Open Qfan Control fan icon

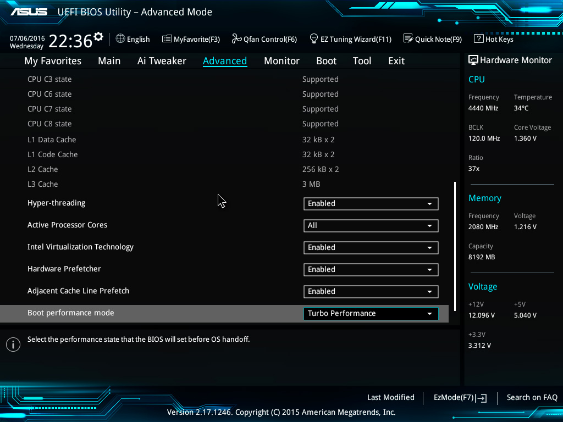(x=236, y=39)
